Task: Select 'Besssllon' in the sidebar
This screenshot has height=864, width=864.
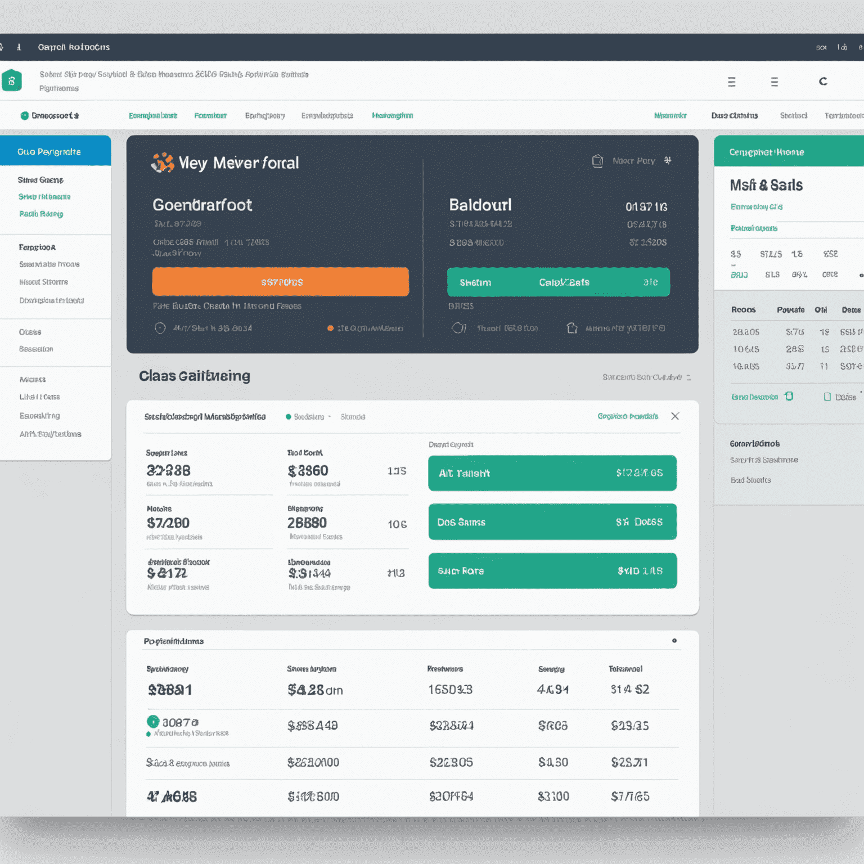Action: click(x=36, y=349)
